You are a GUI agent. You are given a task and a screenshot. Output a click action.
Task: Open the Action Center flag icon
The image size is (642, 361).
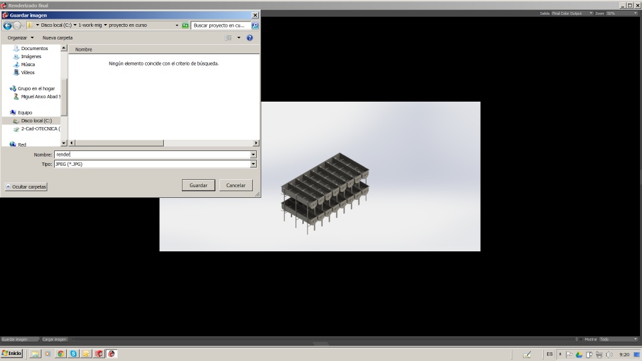tap(569, 354)
